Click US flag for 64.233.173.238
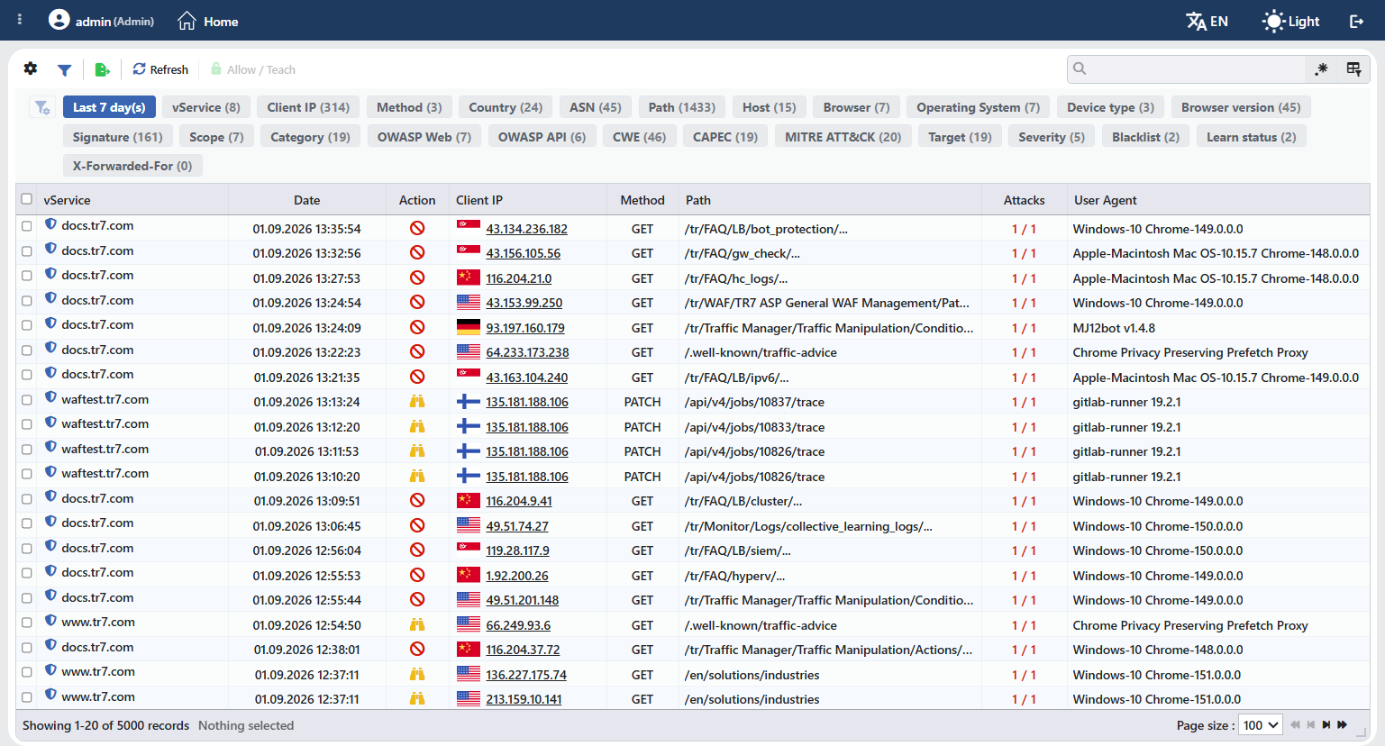The height and width of the screenshot is (746, 1385). (x=468, y=351)
